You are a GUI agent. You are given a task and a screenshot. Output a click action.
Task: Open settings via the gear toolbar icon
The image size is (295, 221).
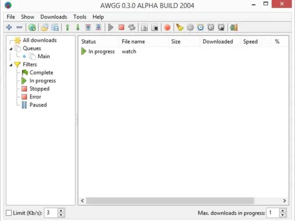coord(190,27)
